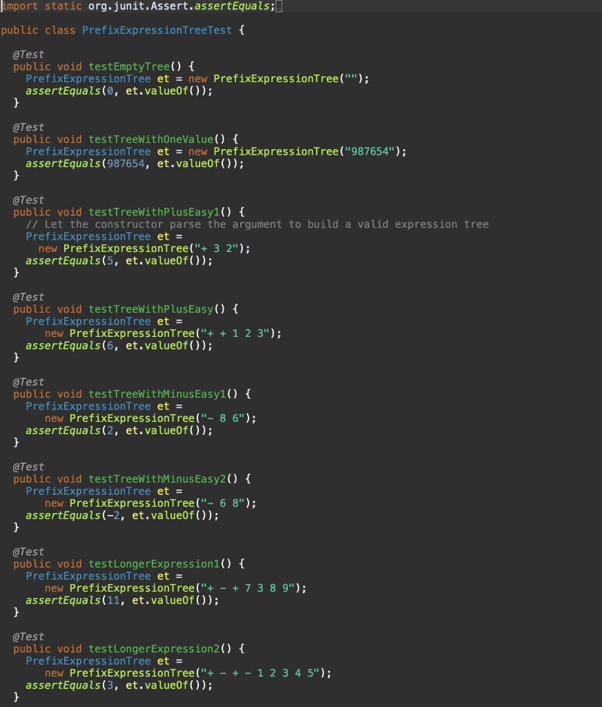The width and height of the screenshot is (602, 707).
Task: Click the method name testTreeWithMinusEasy2
Action: point(157,479)
